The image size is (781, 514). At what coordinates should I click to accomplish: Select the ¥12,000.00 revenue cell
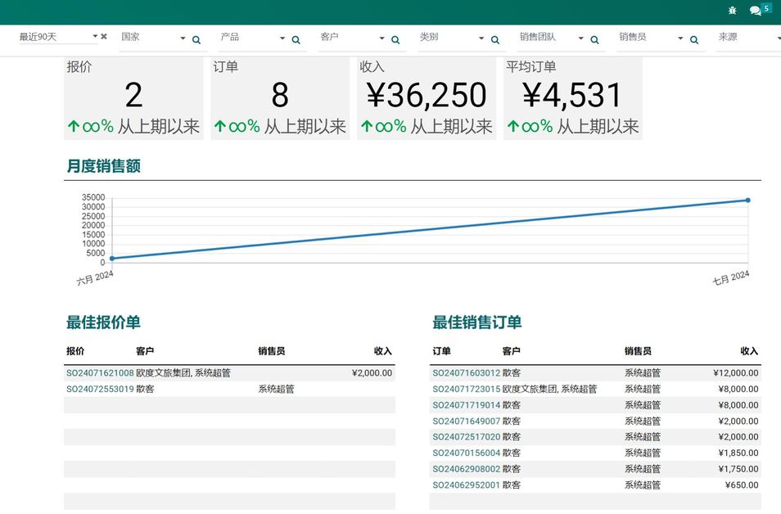coord(736,373)
